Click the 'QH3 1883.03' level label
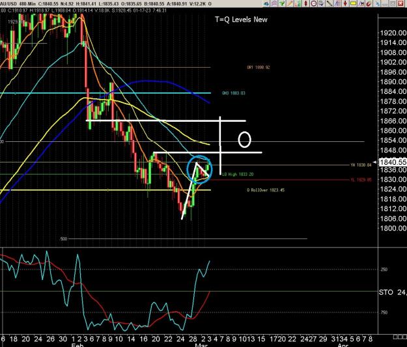The width and height of the screenshot is (407, 347). (234, 93)
